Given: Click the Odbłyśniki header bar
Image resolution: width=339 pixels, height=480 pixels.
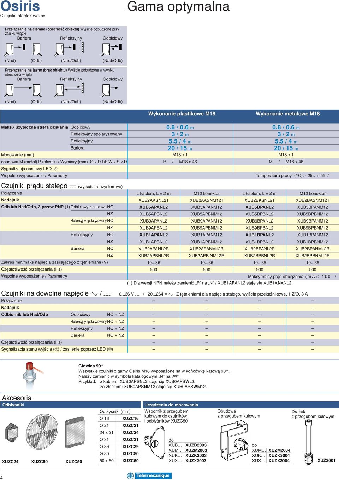Looking at the screenshot, I should click(x=71, y=405).
